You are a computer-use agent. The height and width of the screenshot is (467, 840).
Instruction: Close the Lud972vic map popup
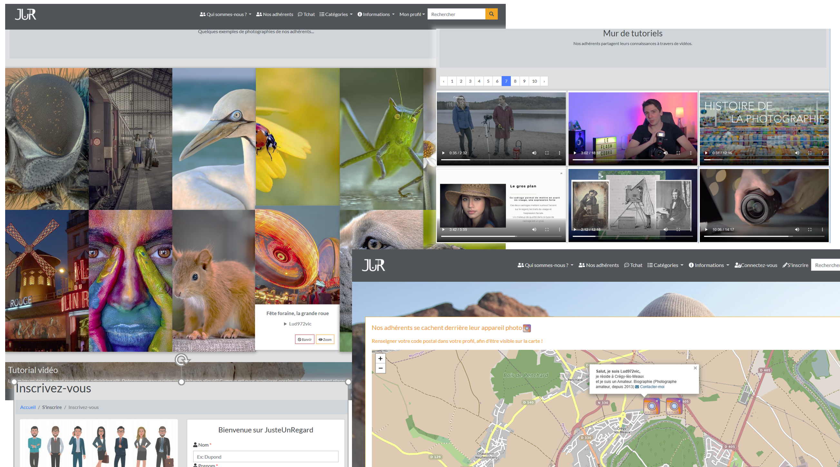(x=695, y=368)
